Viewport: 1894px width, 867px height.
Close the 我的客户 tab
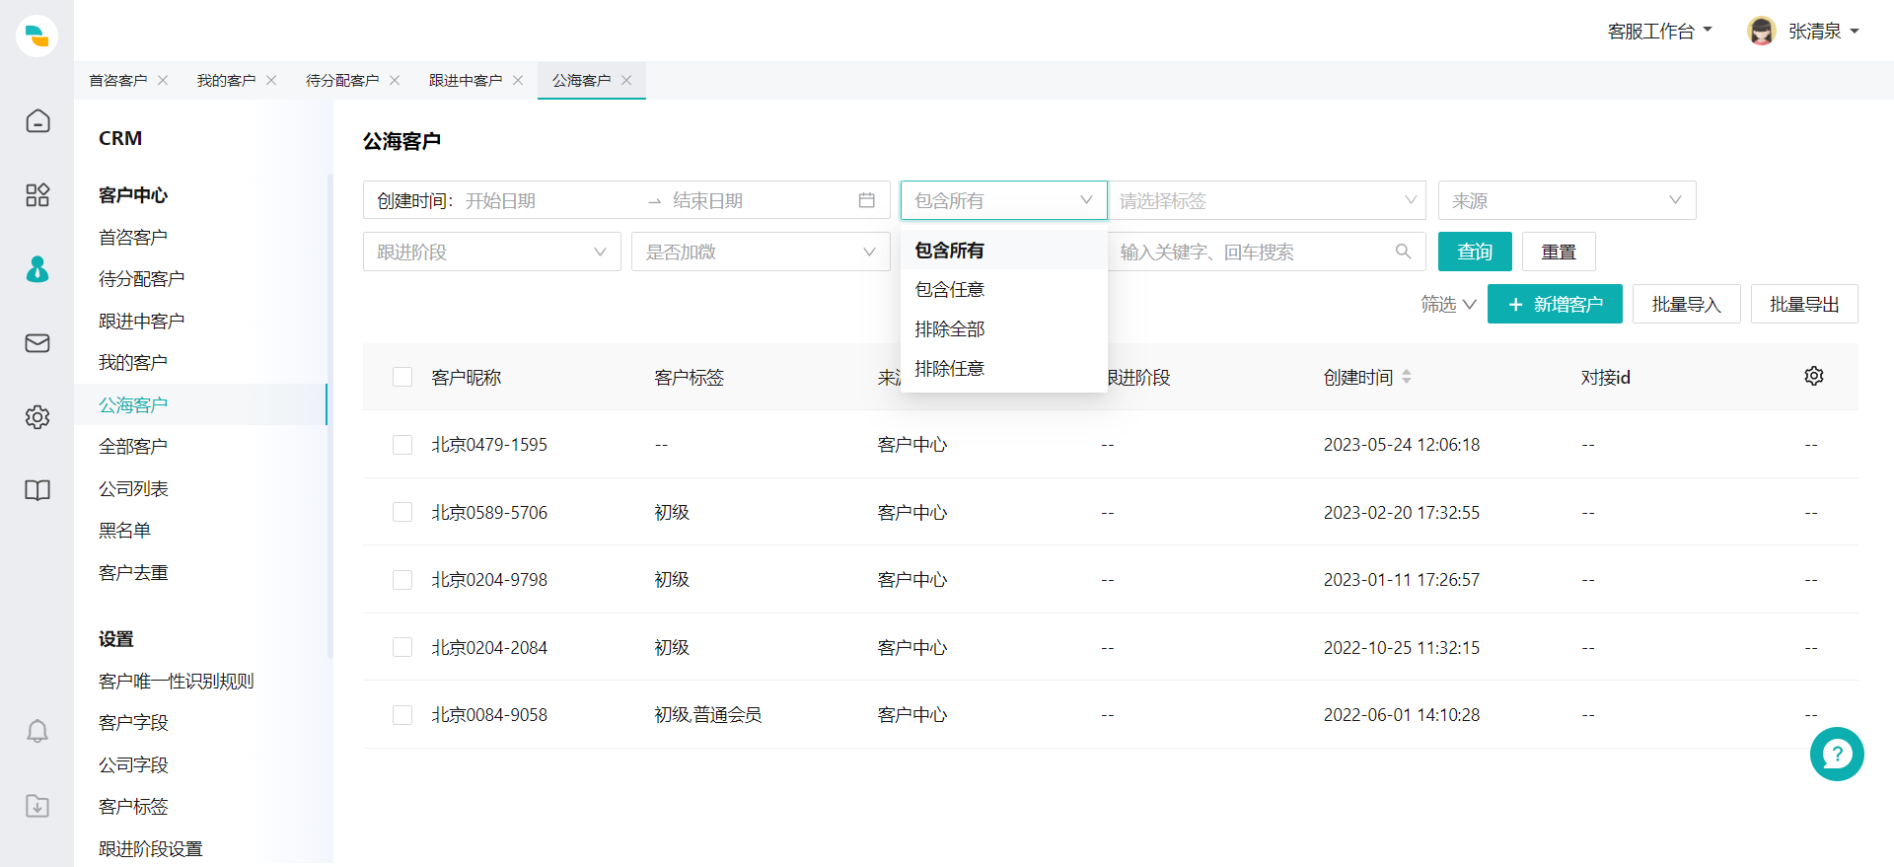pos(271,80)
